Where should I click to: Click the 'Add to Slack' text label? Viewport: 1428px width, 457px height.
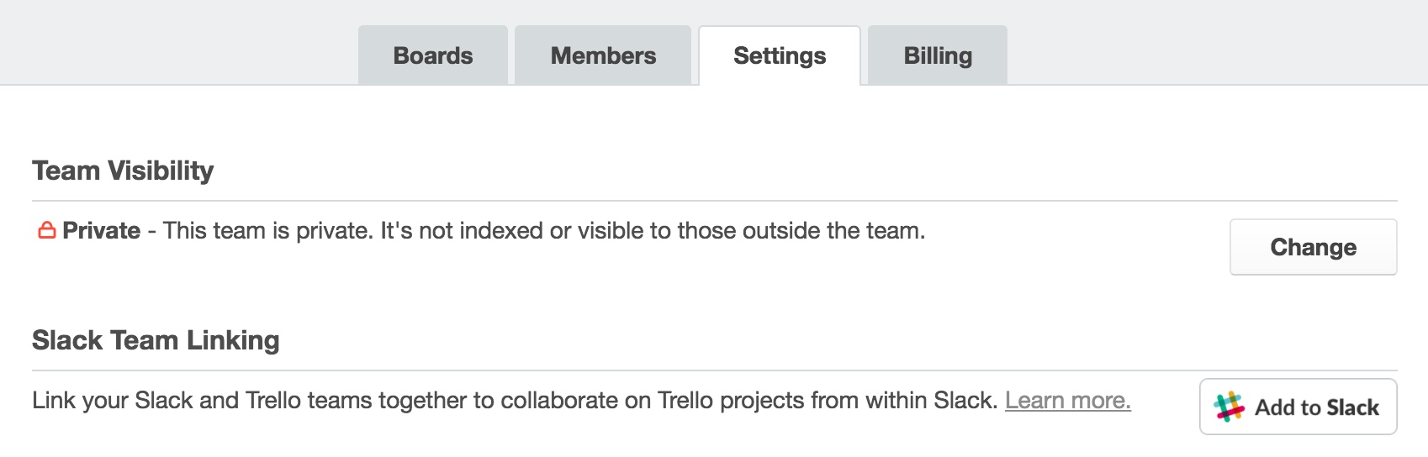1317,407
